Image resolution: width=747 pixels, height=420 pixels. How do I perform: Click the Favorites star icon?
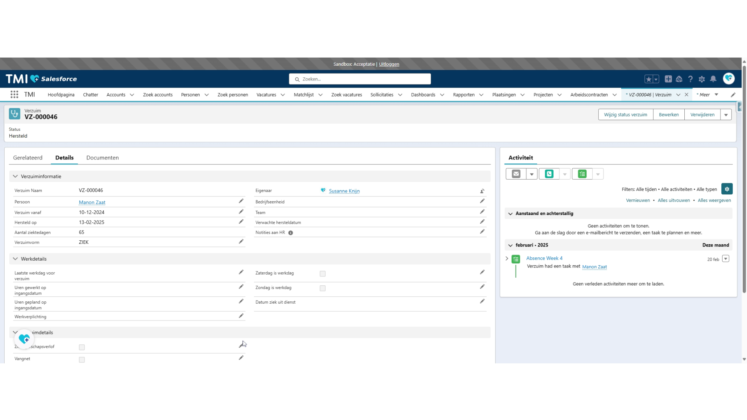point(649,79)
